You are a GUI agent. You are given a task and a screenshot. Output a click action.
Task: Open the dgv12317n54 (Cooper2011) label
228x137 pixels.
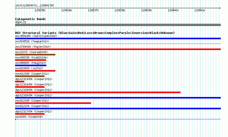pos(34,111)
